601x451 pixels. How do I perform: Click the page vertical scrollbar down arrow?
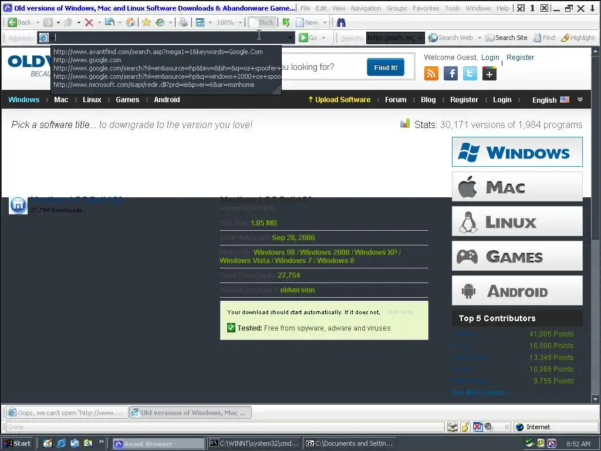[595, 399]
